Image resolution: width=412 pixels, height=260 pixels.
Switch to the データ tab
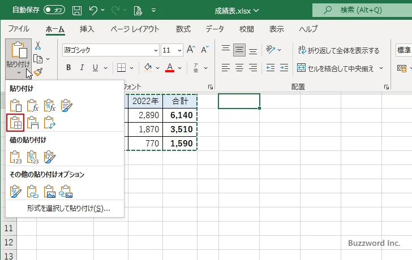(214, 29)
